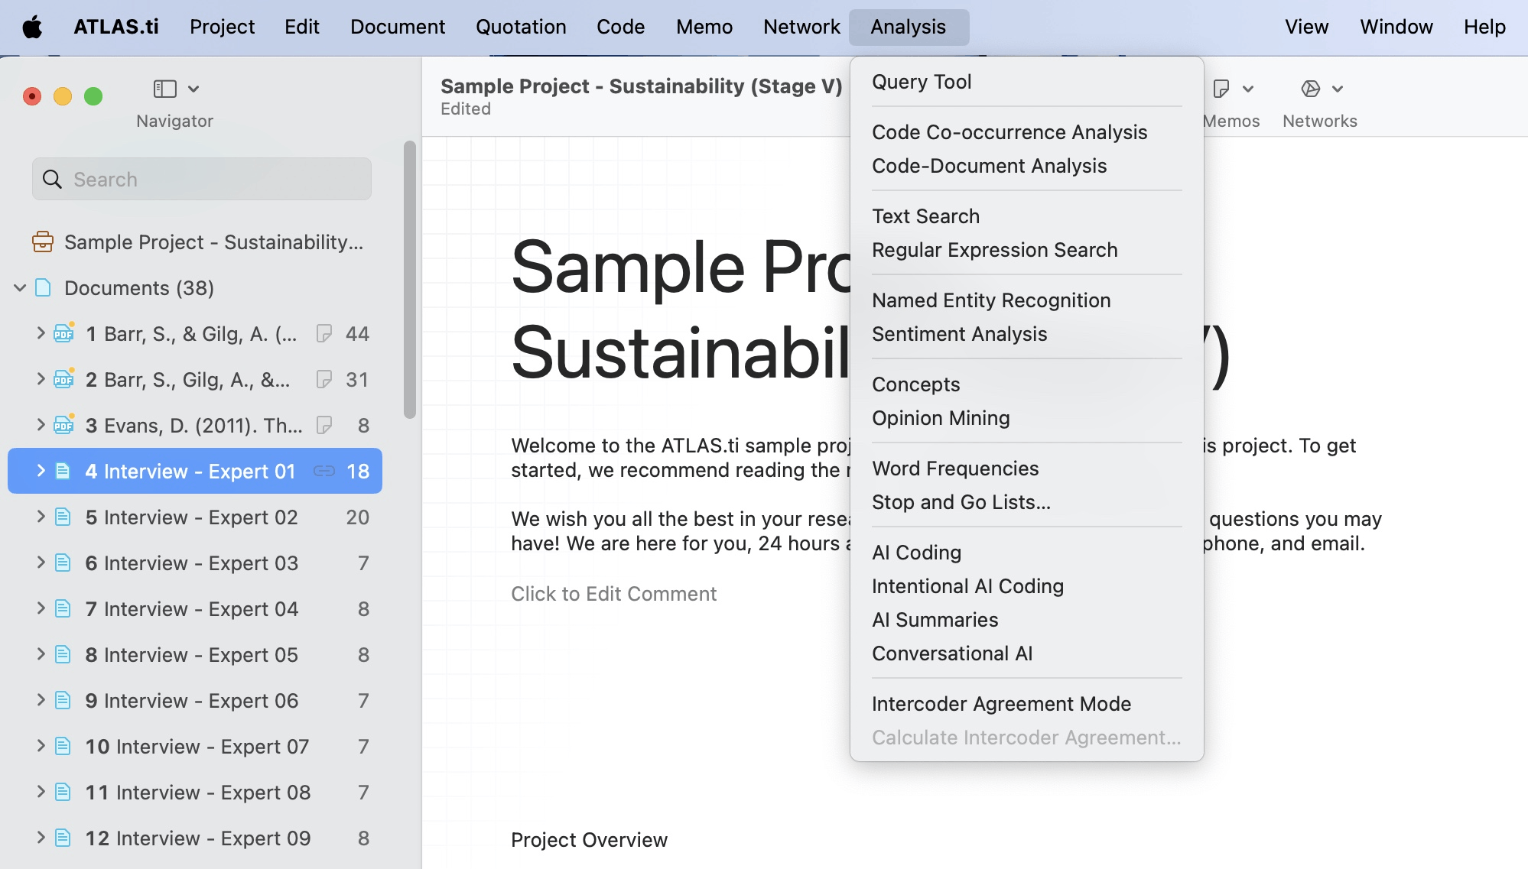1528x869 pixels.
Task: Click memo icon on document 1 row
Action: tap(324, 333)
